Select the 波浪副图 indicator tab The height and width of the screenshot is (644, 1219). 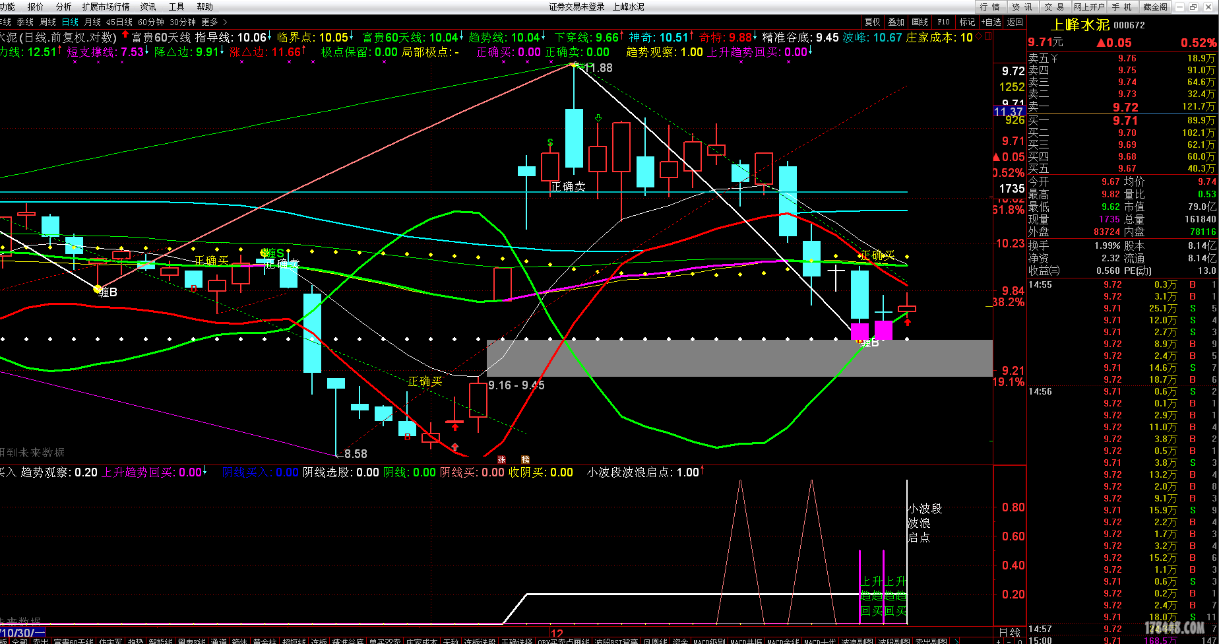[x=857, y=639]
